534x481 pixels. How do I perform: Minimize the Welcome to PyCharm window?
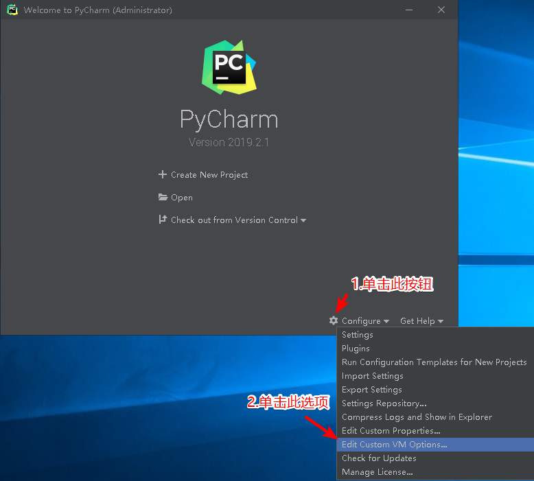tap(409, 10)
